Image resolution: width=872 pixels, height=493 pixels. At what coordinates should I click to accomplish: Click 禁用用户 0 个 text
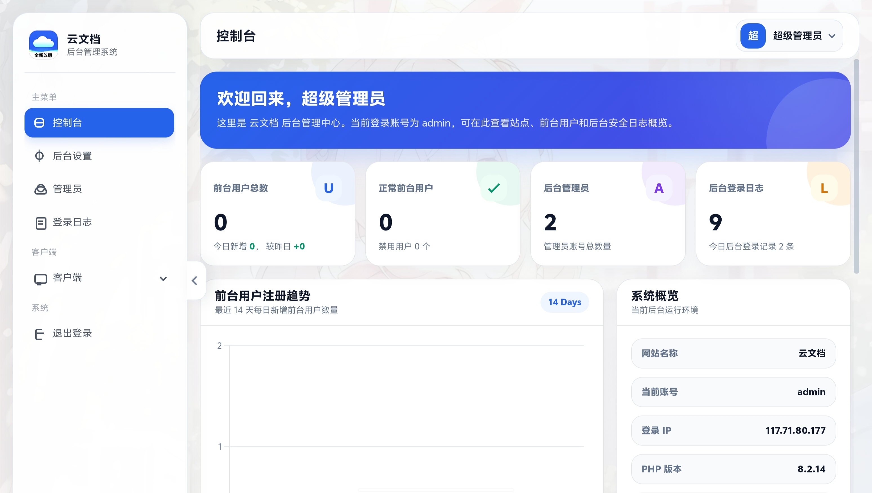[x=404, y=246]
